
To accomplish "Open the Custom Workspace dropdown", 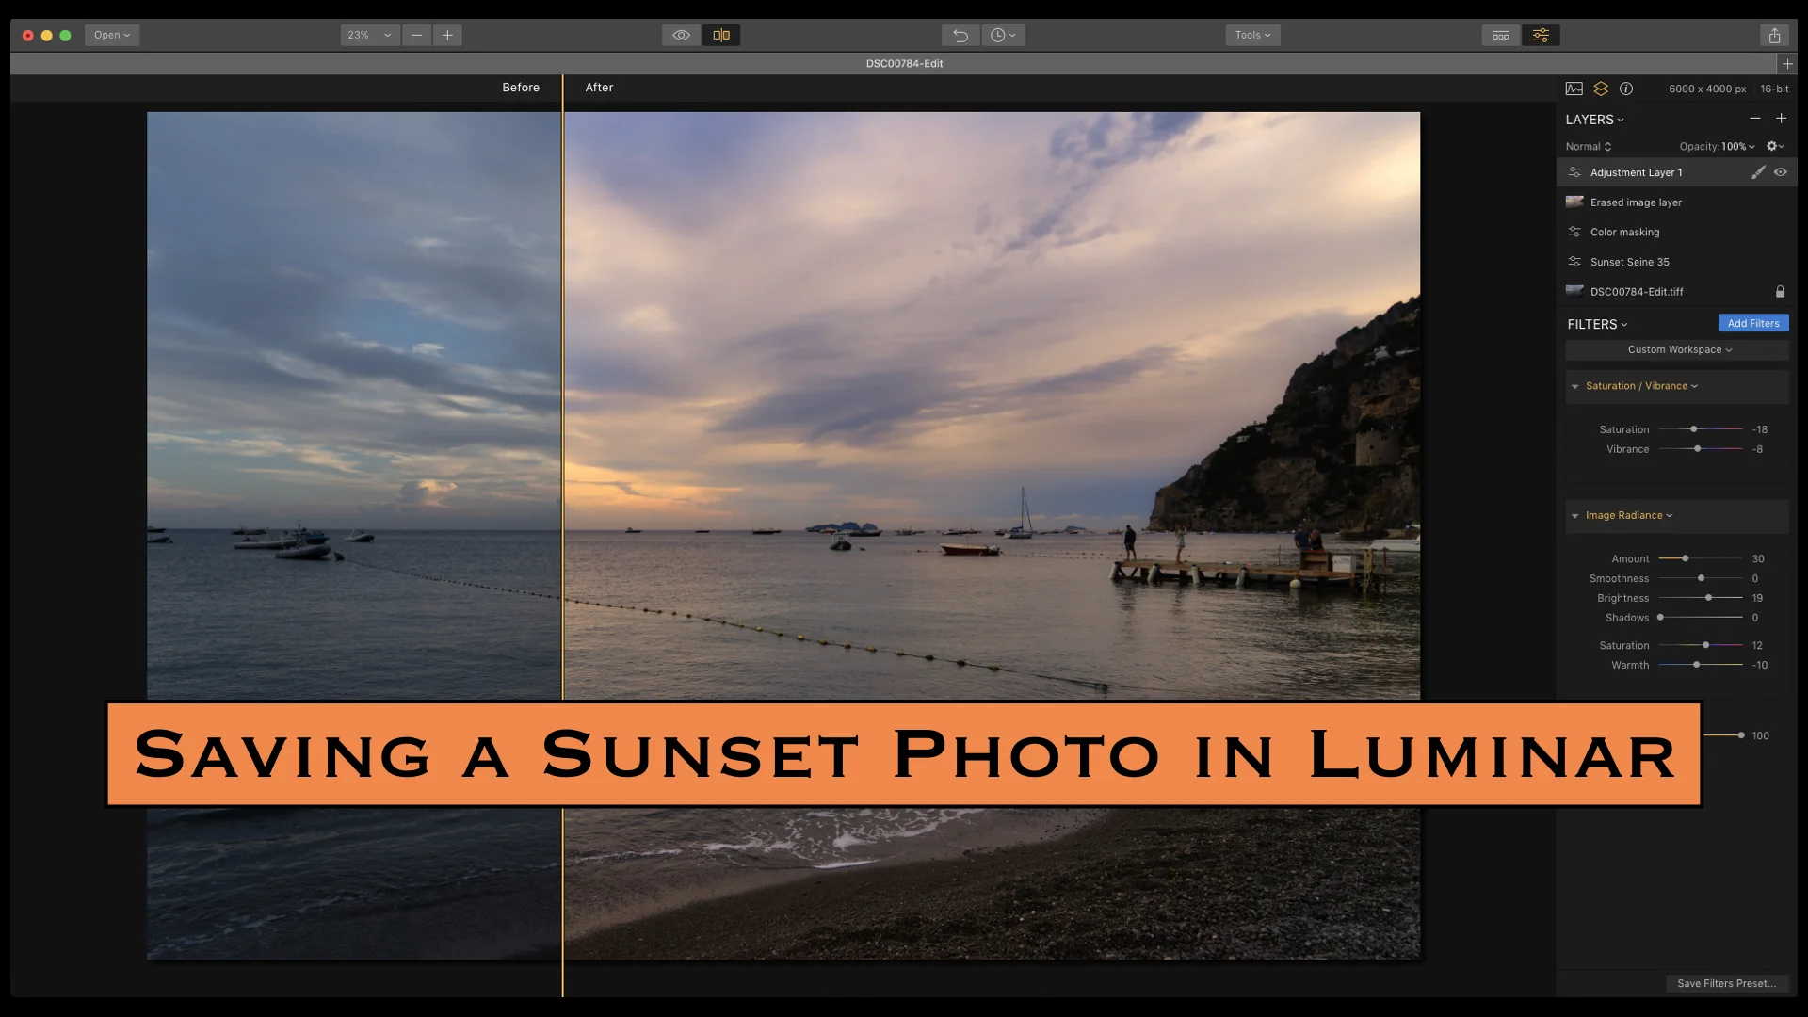I will point(1678,349).
